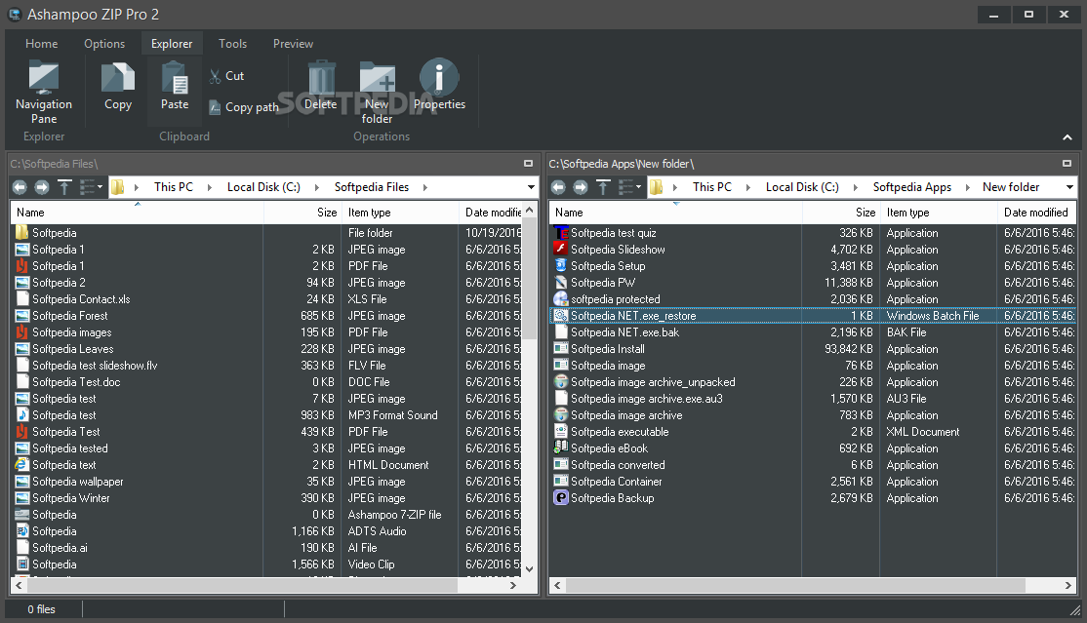Select Softpedia Forest JPEG image
The image size is (1087, 623).
(267, 316)
